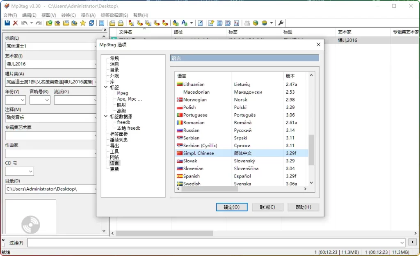Image resolution: width=420 pixels, height=256 pixels.
Task: Open the Undo history dropdown arrow
Action: [x=31, y=23]
